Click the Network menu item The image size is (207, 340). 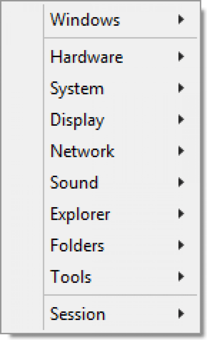tap(82, 151)
